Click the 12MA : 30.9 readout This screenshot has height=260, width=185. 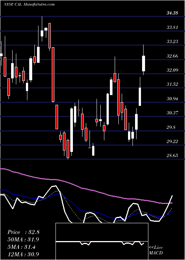point(23,254)
